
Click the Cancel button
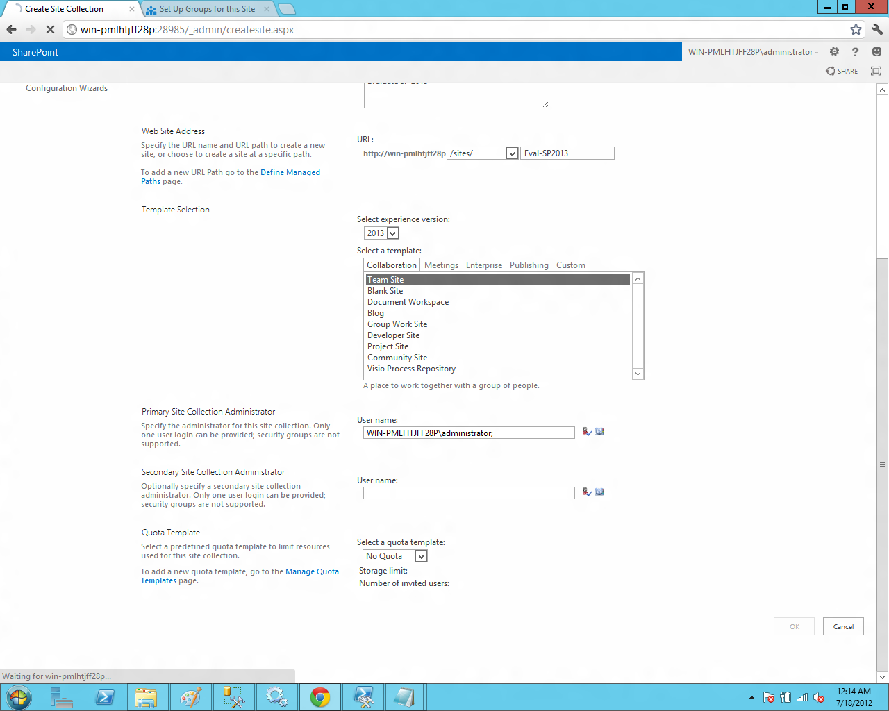coord(842,626)
